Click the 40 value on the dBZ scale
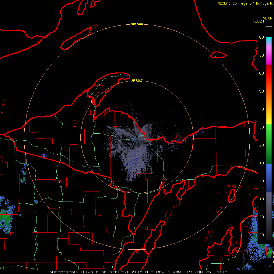 coord(262,109)
